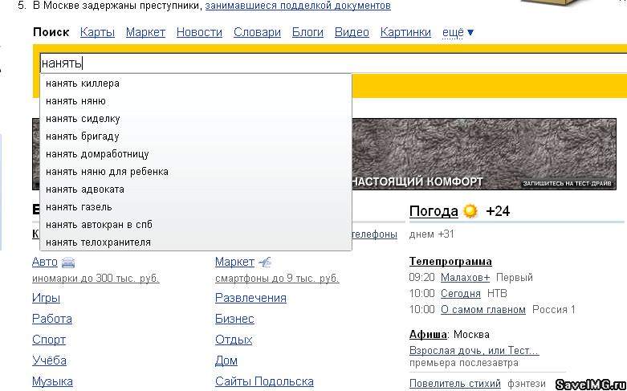Screen dimensions: 627x391
Task: Open the Карты tab
Action: [x=97, y=32]
